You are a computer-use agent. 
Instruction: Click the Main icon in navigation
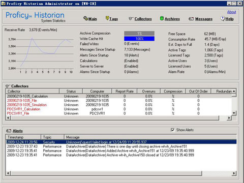(85, 18)
